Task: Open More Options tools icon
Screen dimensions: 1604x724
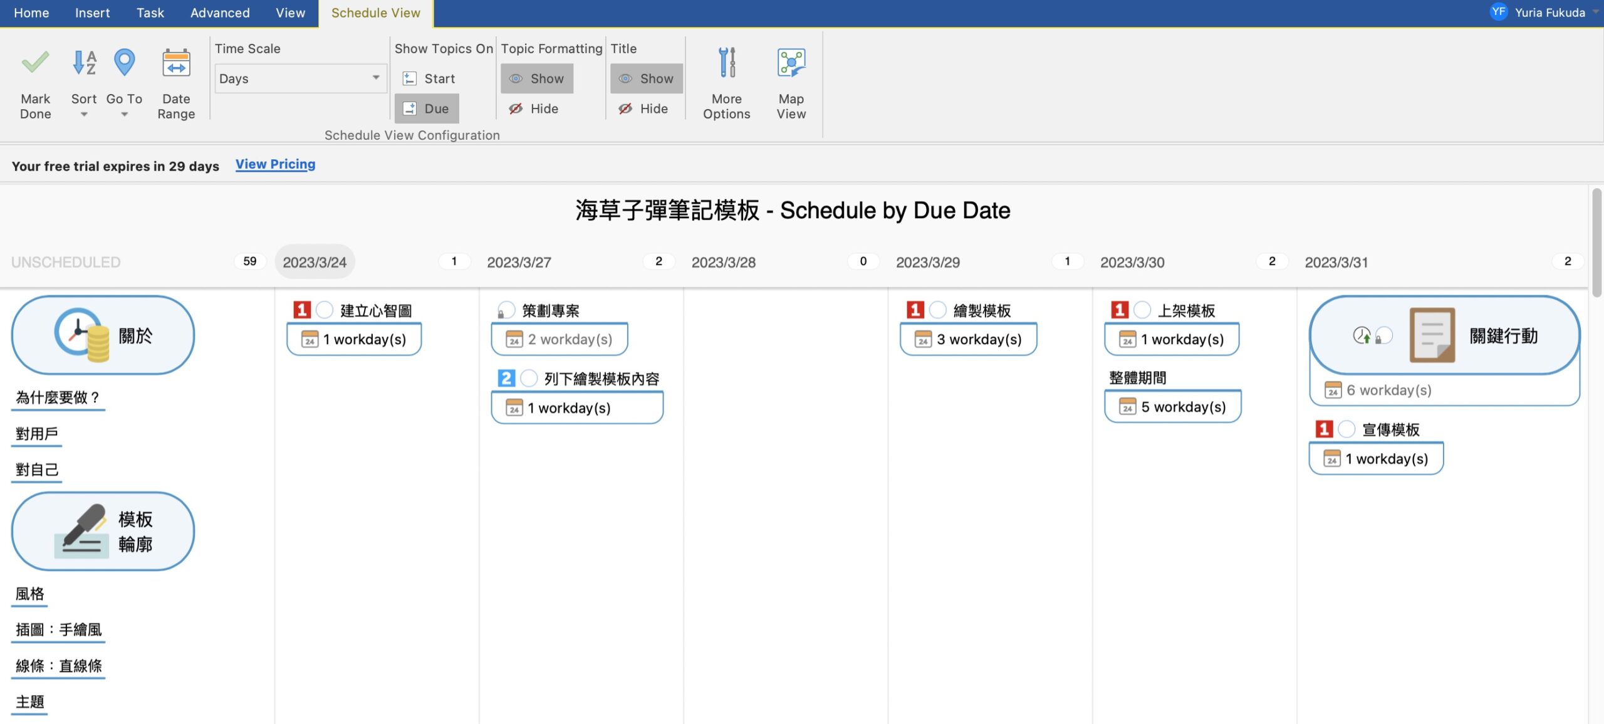Action: tap(727, 63)
